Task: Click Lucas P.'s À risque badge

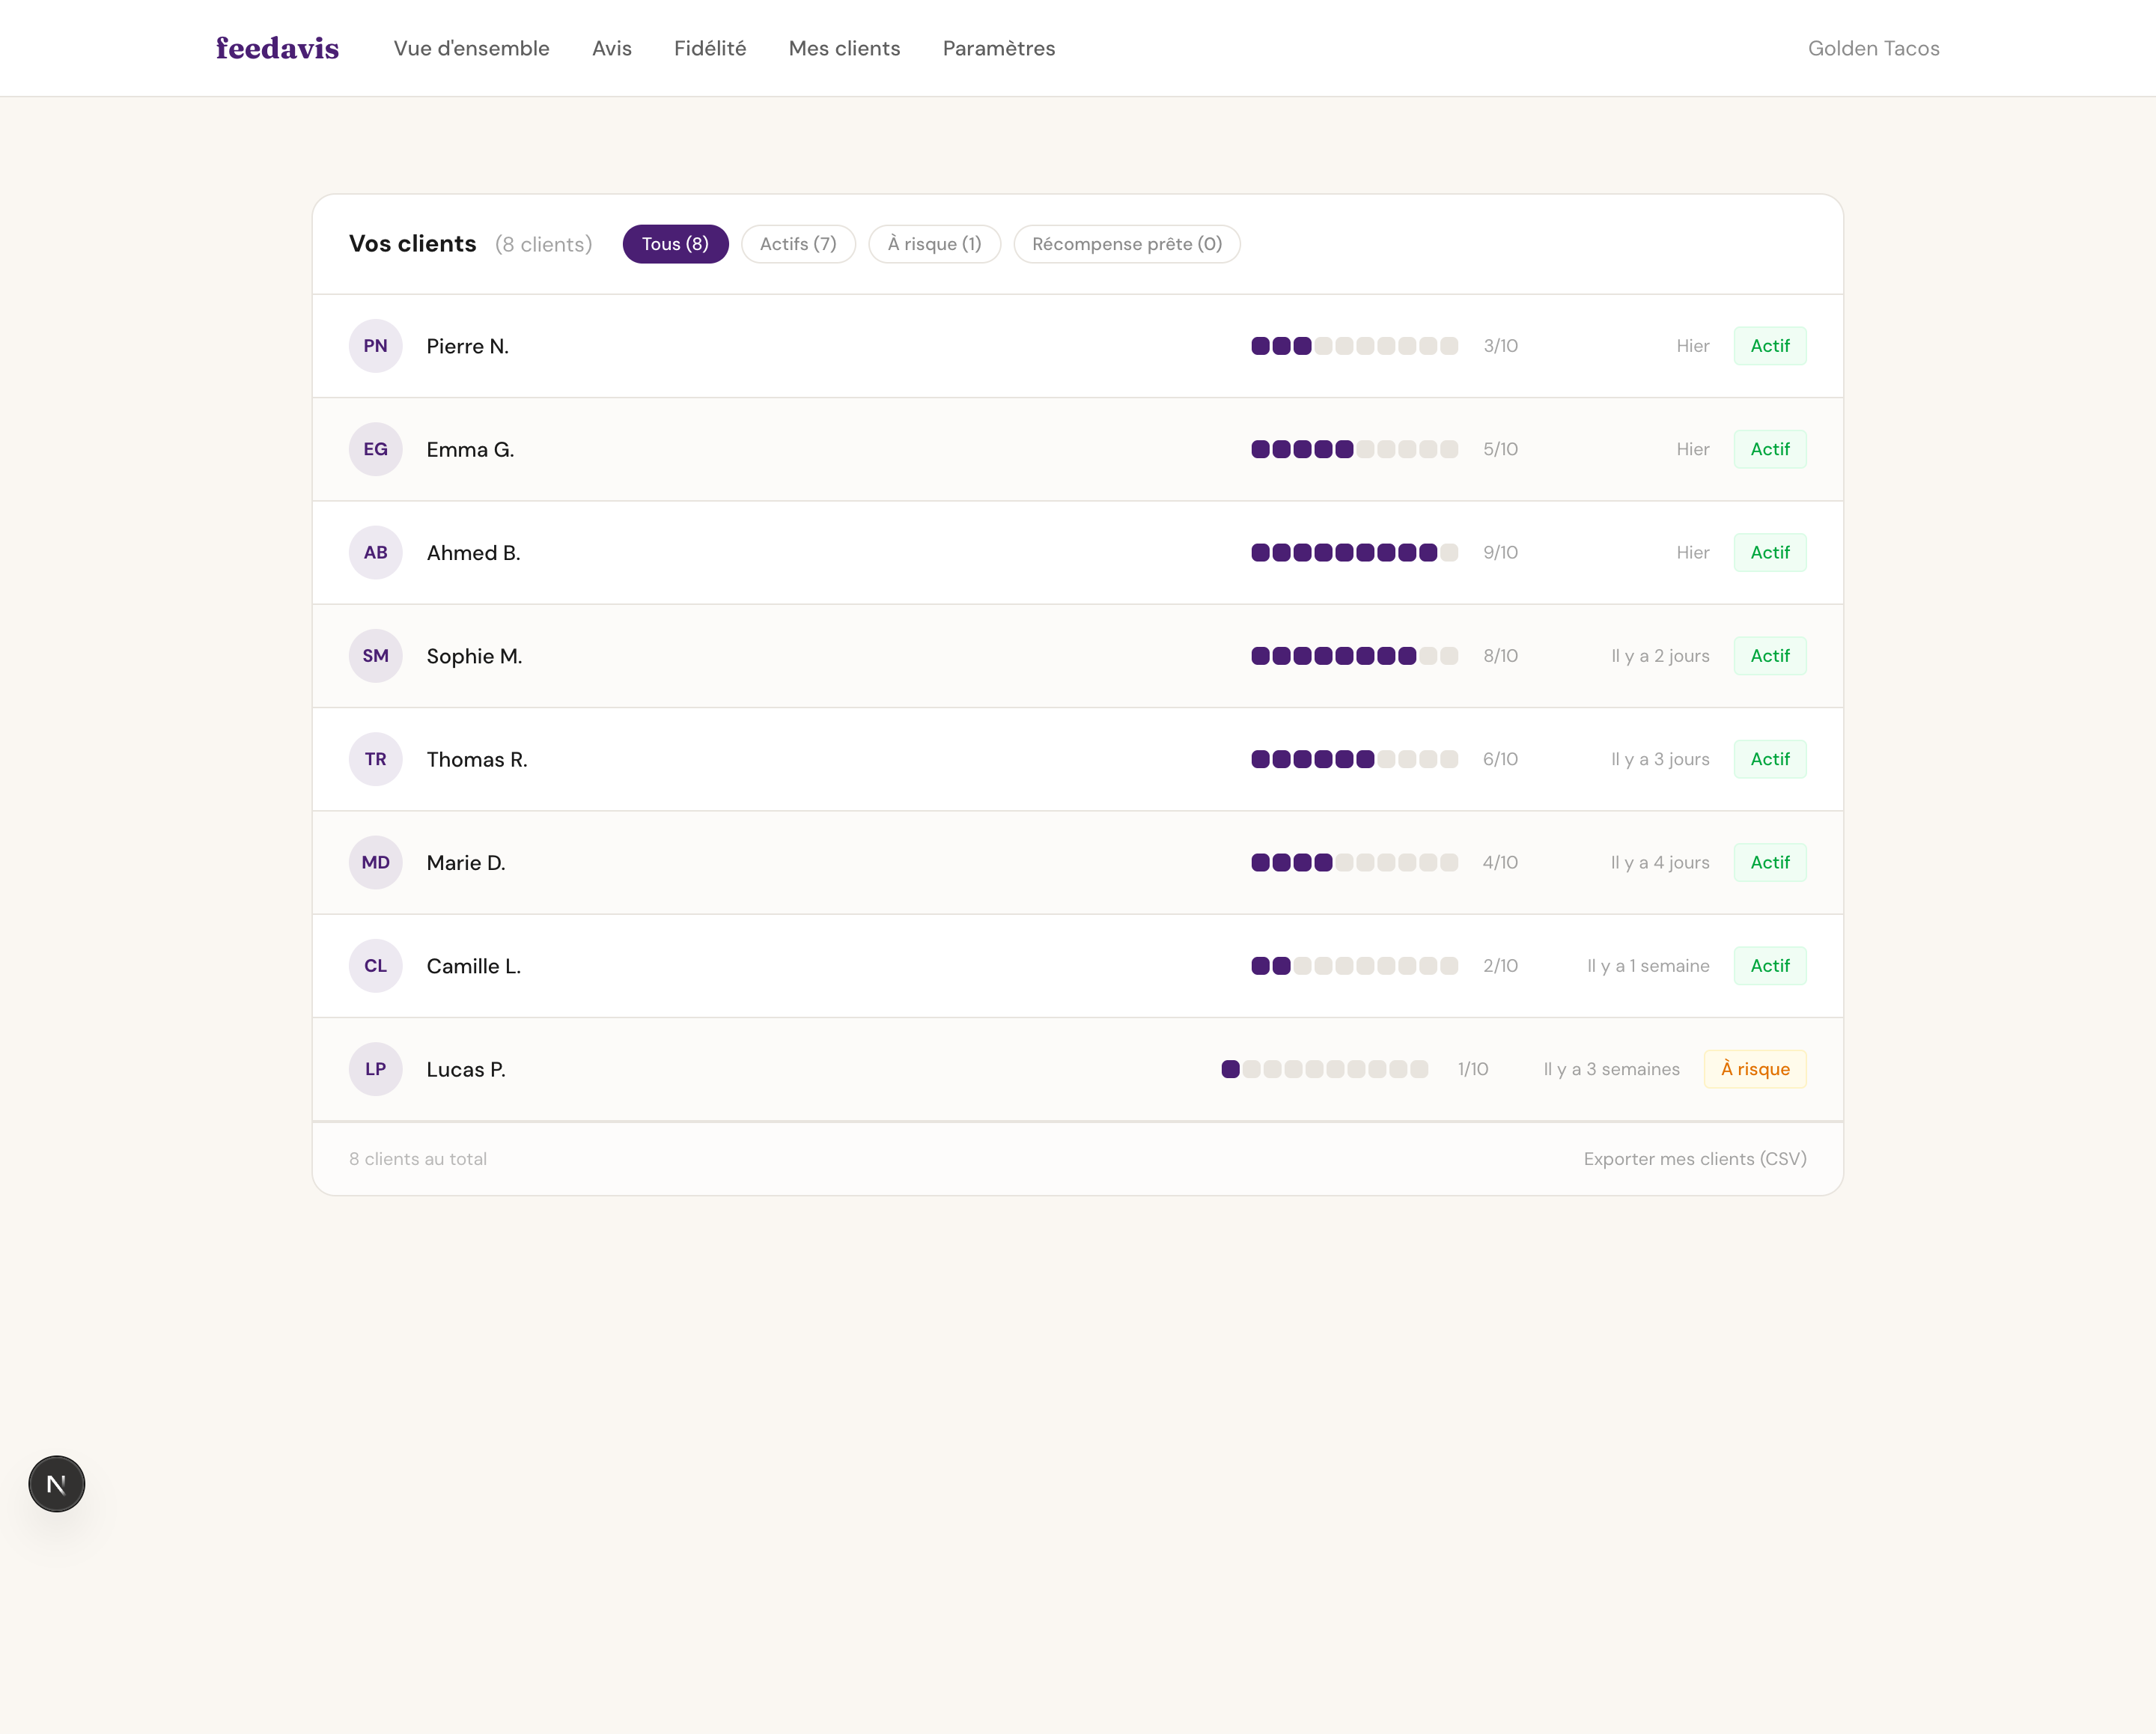Action: (x=1755, y=1069)
